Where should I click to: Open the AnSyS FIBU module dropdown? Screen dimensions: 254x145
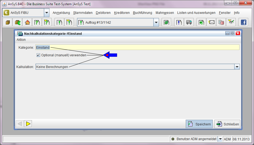47,13
